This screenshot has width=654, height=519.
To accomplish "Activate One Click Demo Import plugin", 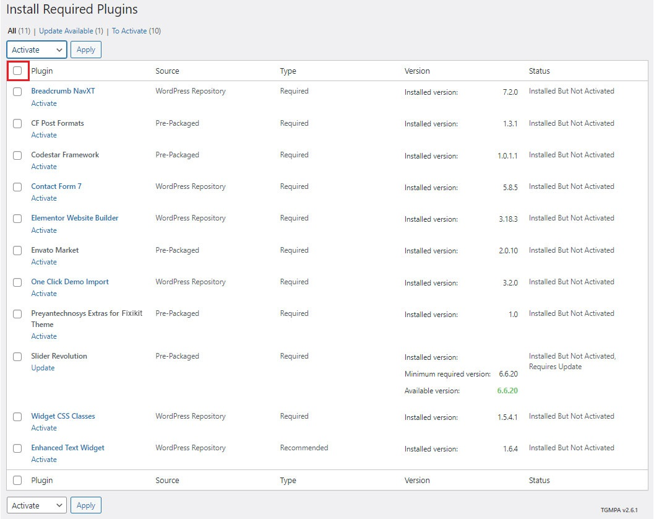I will (x=44, y=294).
